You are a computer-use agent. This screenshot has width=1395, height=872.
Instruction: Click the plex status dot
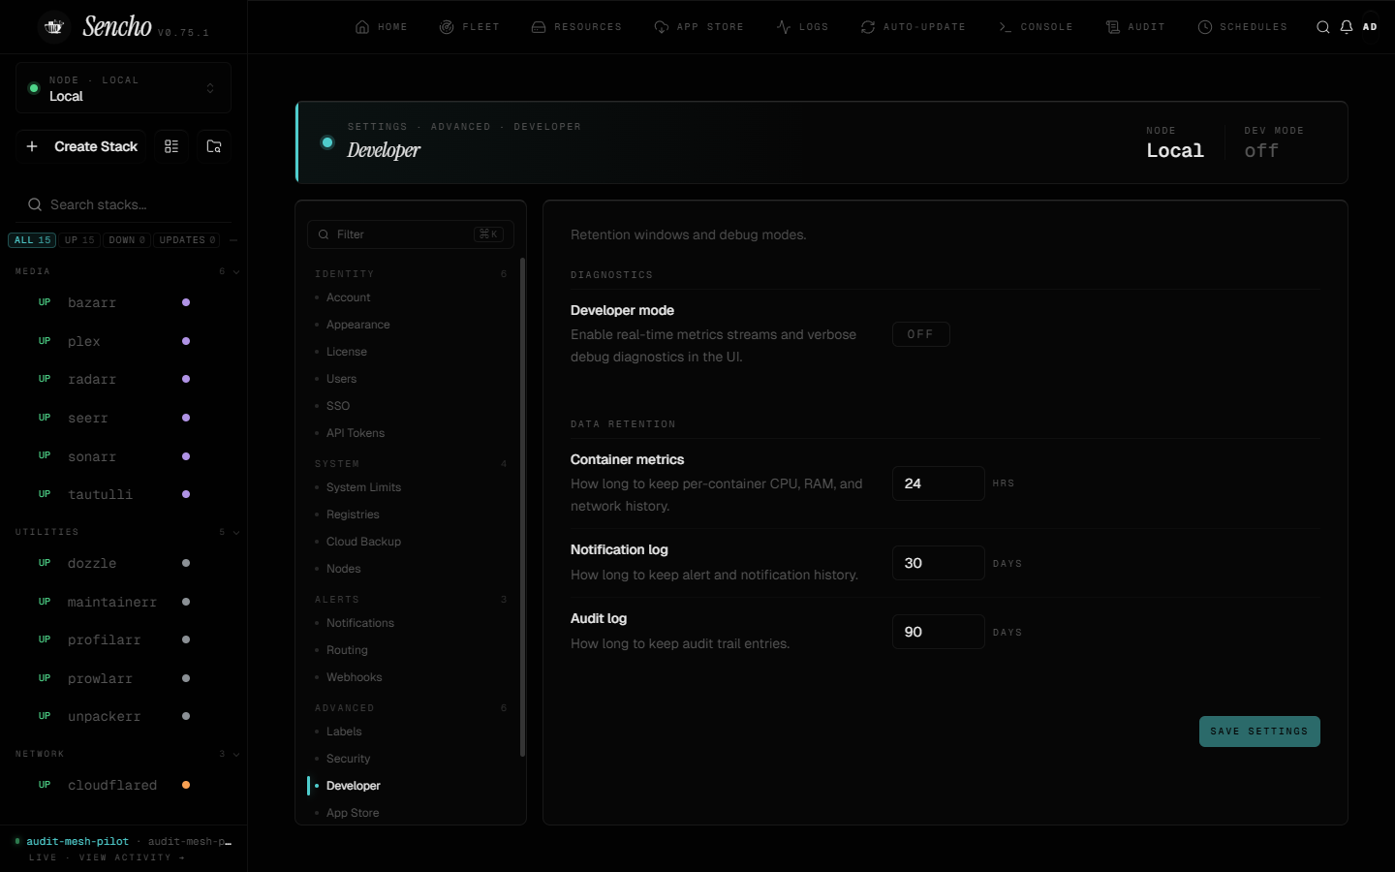pos(186,341)
